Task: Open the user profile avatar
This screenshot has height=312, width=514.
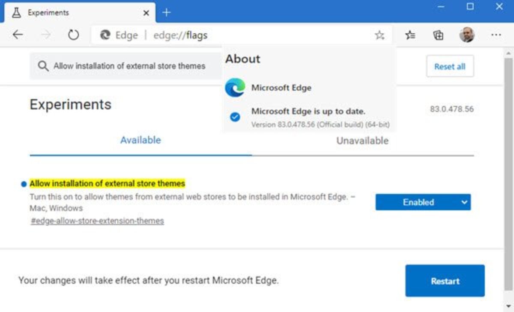Action: click(x=467, y=35)
